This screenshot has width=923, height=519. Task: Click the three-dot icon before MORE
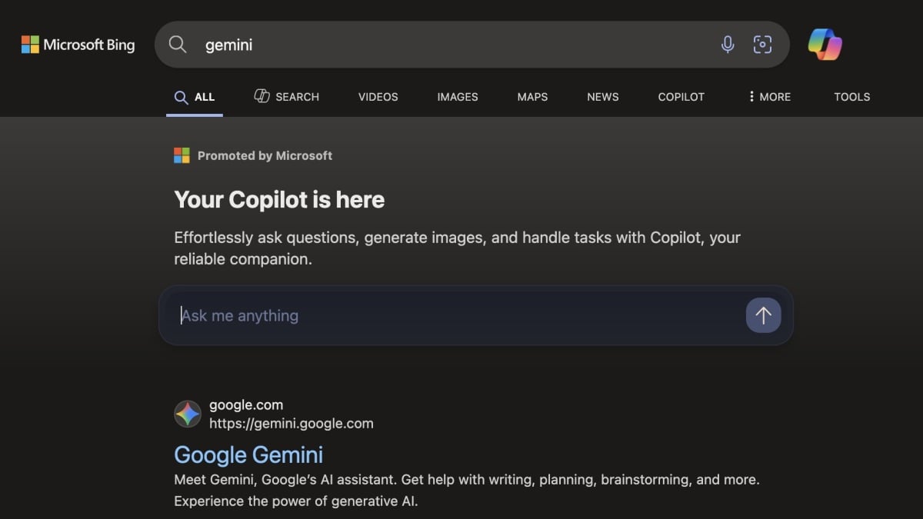tap(751, 97)
